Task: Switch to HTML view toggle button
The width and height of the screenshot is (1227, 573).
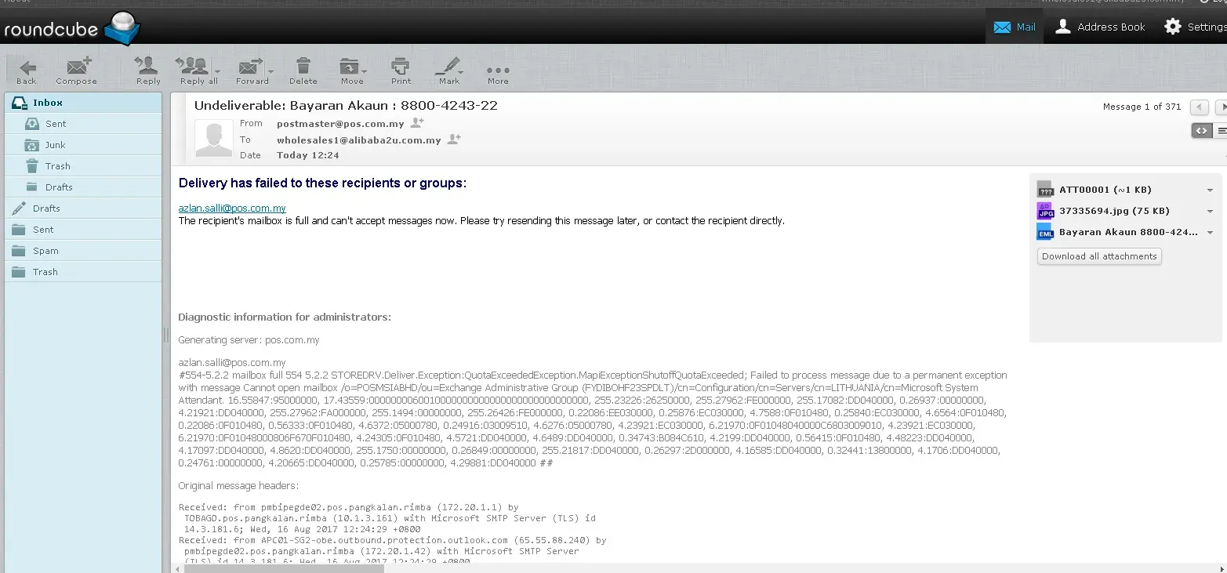Action: (x=1201, y=131)
